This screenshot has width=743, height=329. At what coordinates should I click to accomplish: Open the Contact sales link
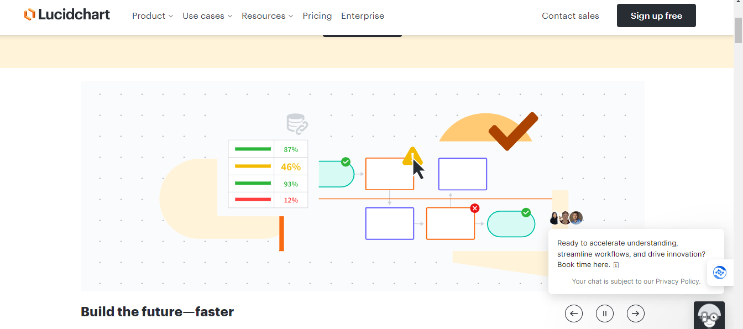[570, 15]
